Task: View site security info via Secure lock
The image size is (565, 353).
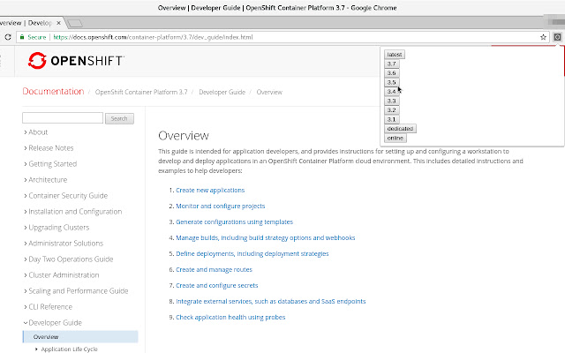Action: 34,37
